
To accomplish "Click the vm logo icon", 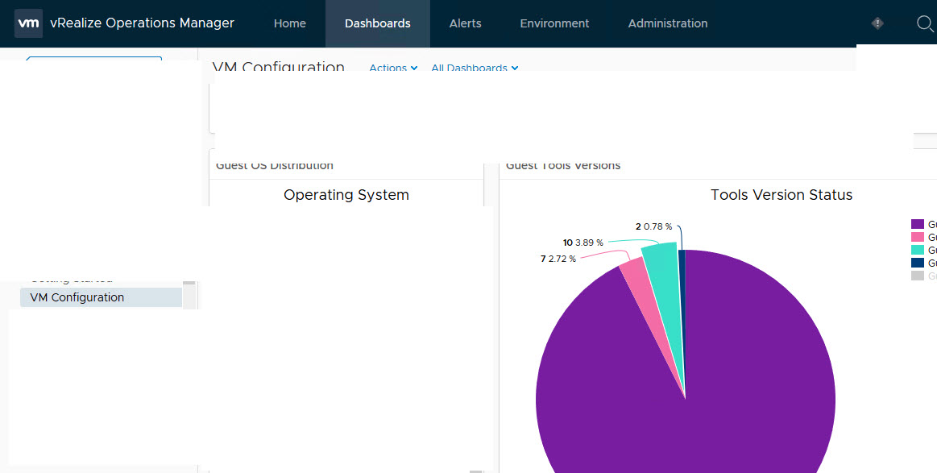I will pyautogui.click(x=28, y=23).
